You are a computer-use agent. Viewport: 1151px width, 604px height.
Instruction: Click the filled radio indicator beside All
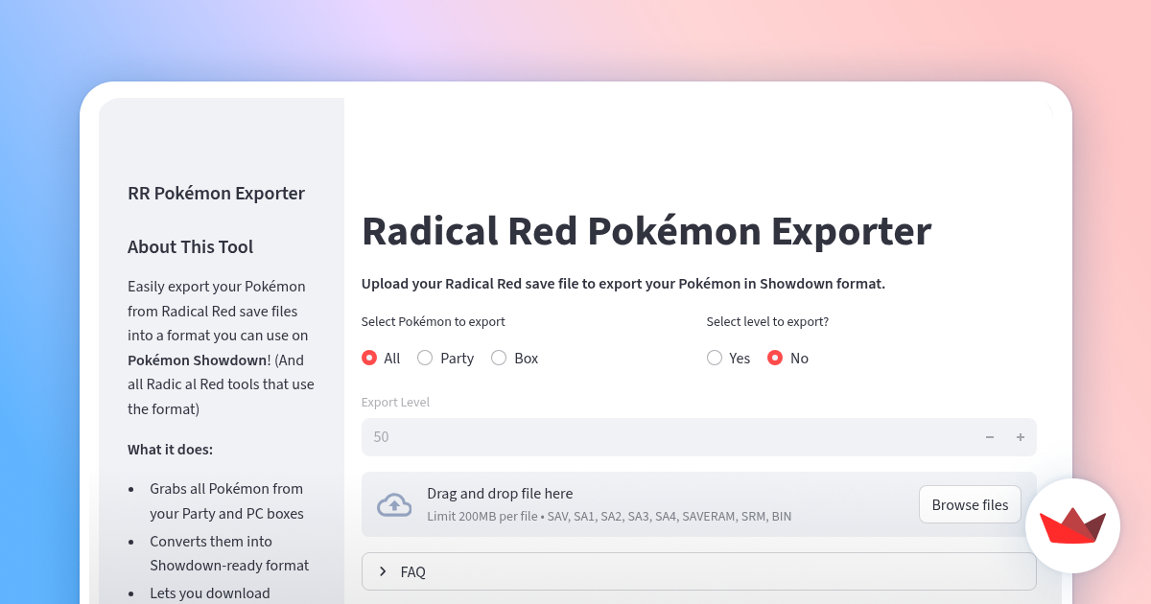(368, 357)
